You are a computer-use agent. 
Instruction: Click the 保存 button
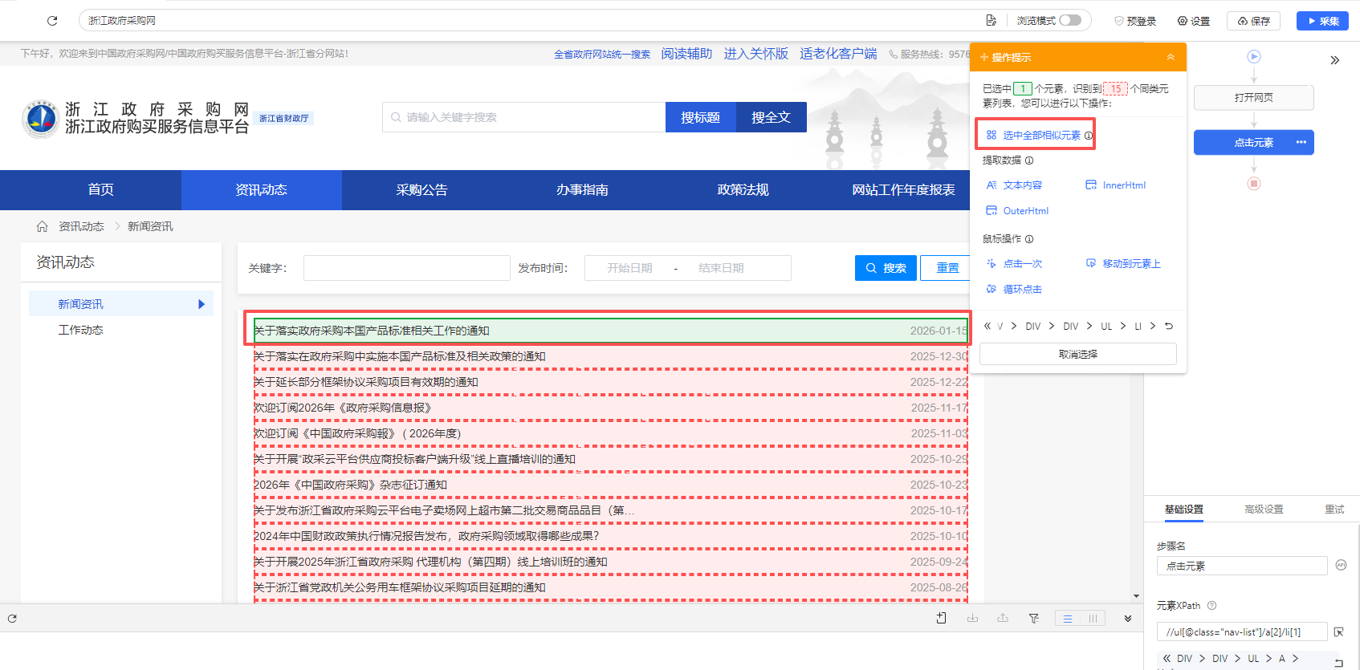[x=1253, y=21]
